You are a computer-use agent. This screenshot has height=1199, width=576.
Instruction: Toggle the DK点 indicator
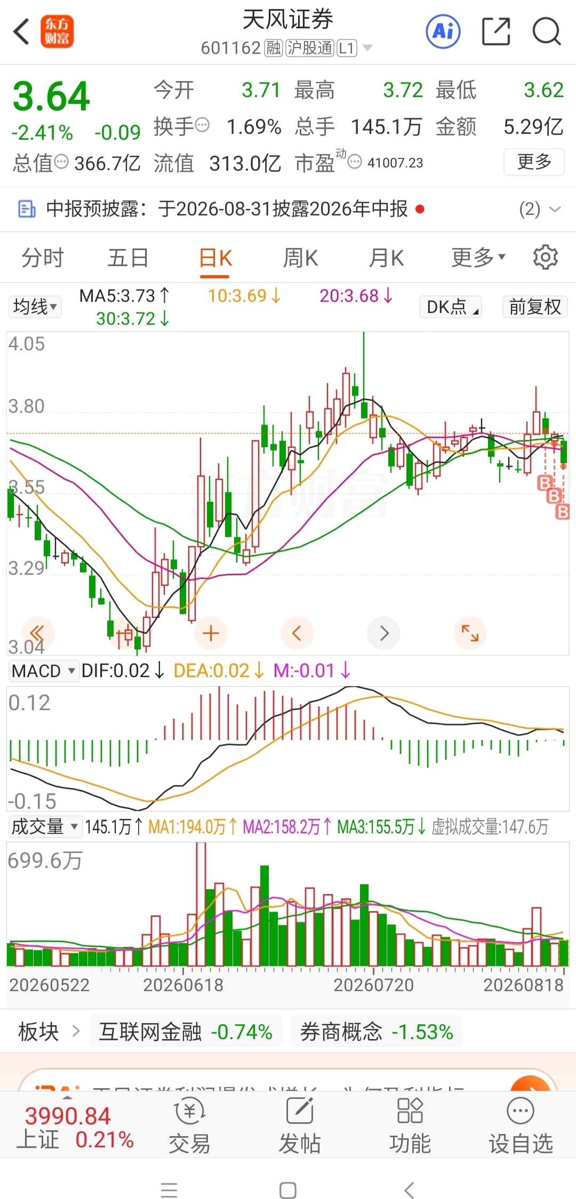[451, 307]
